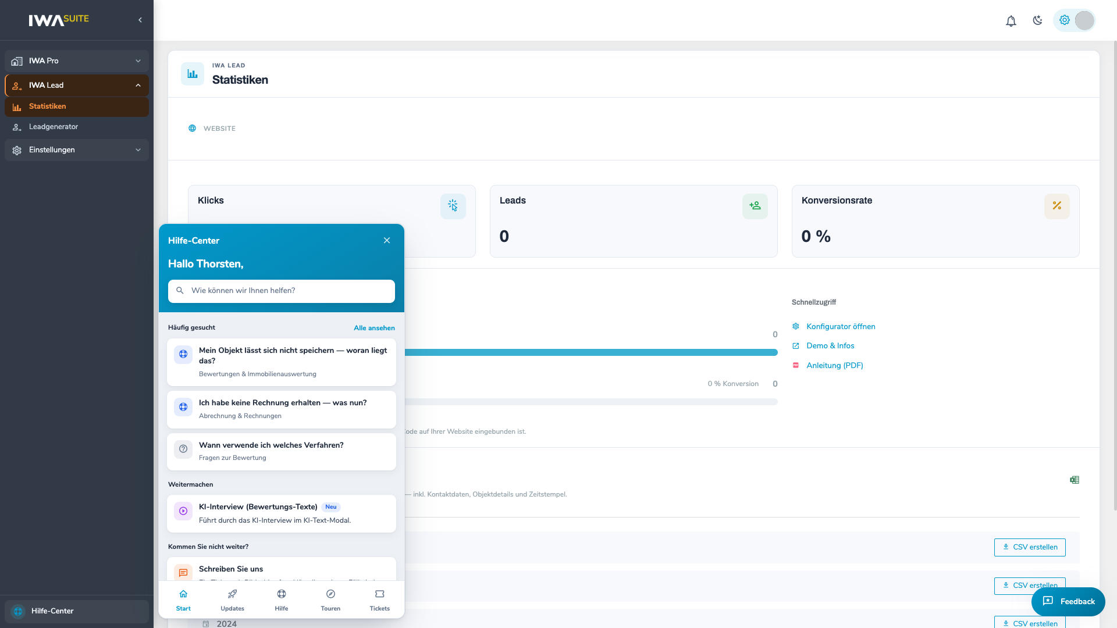This screenshot has width=1117, height=628.
Task: Open 'Wann verwende ich welches Verfahren?' article
Action: click(282, 452)
